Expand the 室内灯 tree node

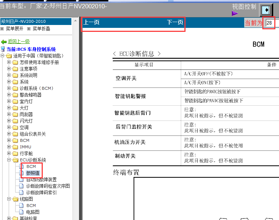(9, 101)
